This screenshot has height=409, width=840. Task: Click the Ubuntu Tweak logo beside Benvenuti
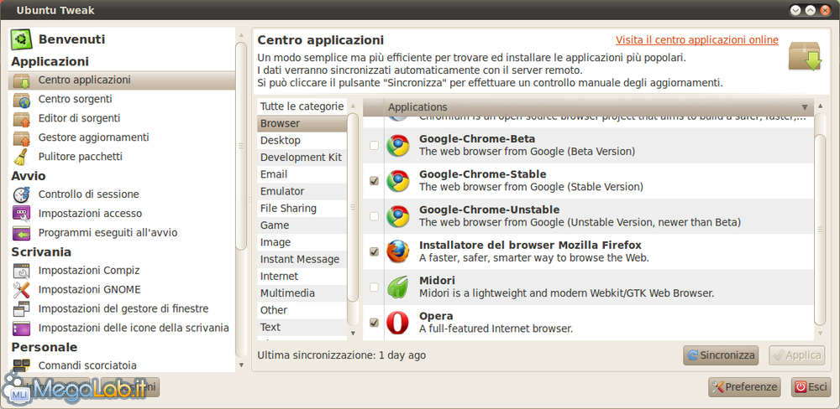22,39
